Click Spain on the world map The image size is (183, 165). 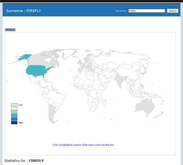(80, 70)
